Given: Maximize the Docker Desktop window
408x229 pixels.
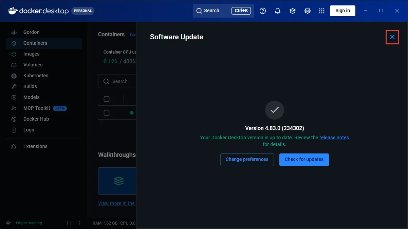Looking at the screenshot, I should (x=381, y=11).
